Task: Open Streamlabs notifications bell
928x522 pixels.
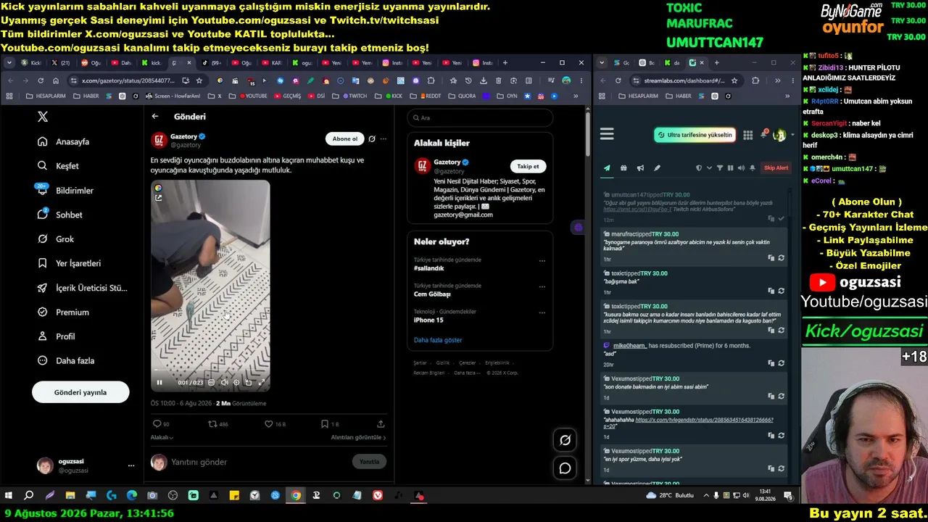Action: click(x=763, y=134)
